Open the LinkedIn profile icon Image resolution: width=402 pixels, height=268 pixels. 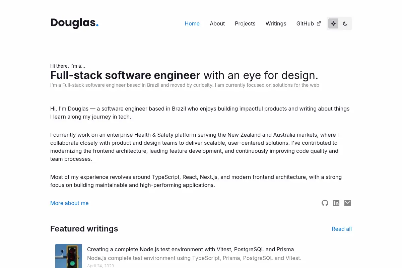pos(336,203)
